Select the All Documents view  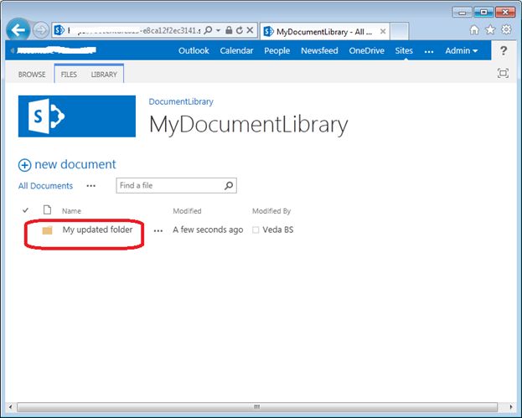point(45,186)
